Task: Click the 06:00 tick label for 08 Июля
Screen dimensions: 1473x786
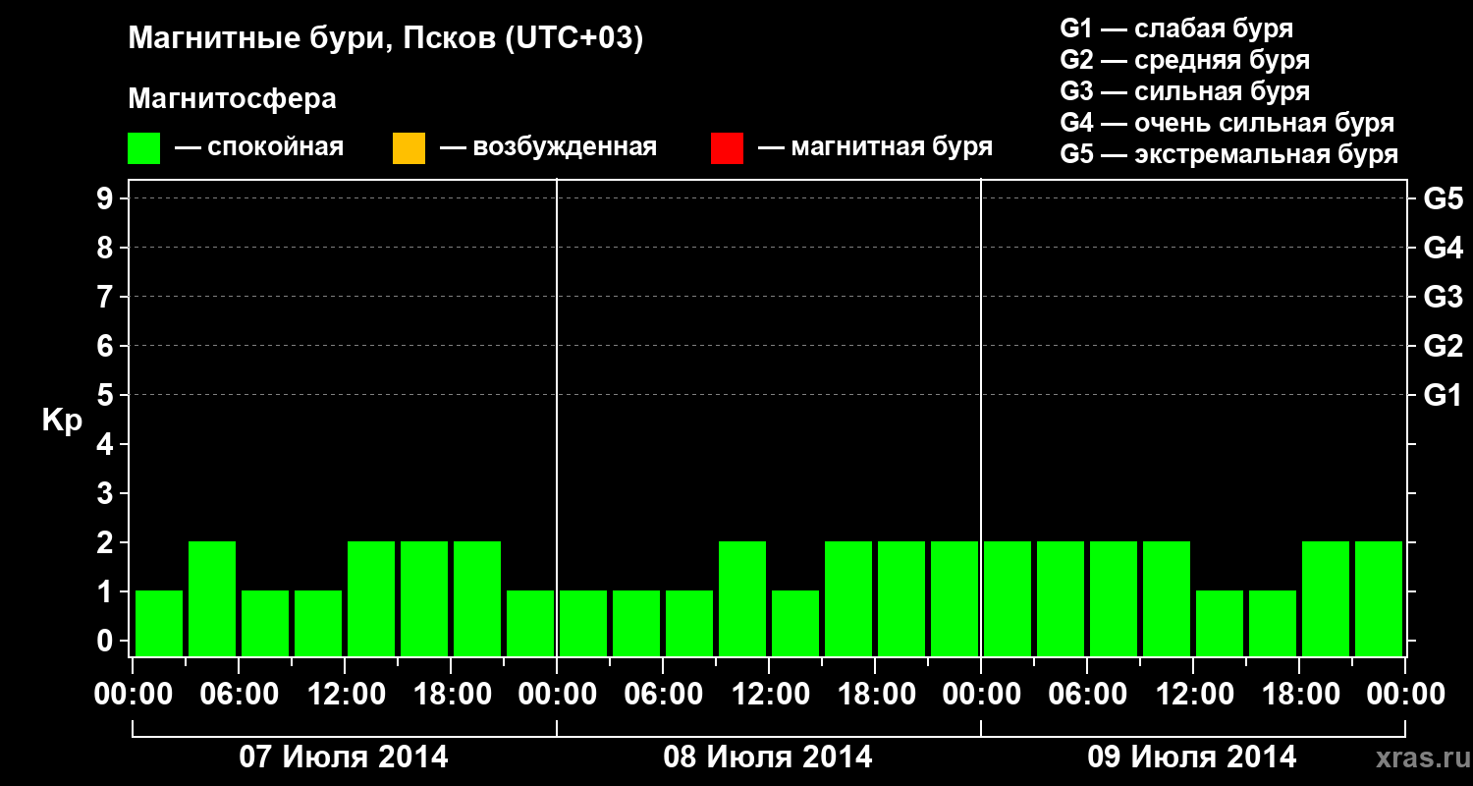Action: point(663,695)
